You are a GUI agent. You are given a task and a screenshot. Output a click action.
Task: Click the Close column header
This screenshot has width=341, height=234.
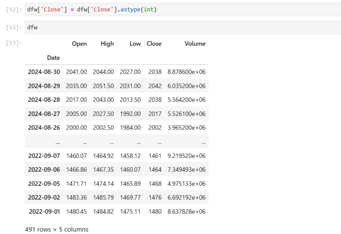154,44
